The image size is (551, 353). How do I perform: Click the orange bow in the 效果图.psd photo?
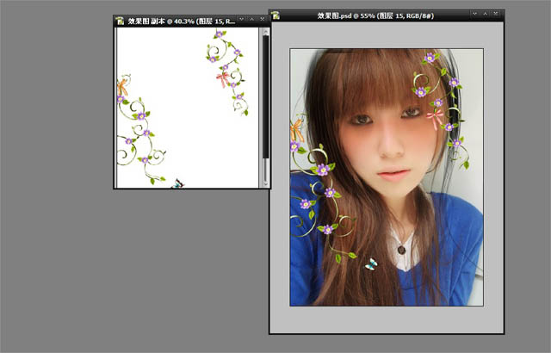(298, 128)
